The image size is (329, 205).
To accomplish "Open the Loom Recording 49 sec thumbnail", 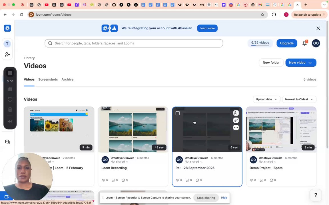I will [x=133, y=130].
